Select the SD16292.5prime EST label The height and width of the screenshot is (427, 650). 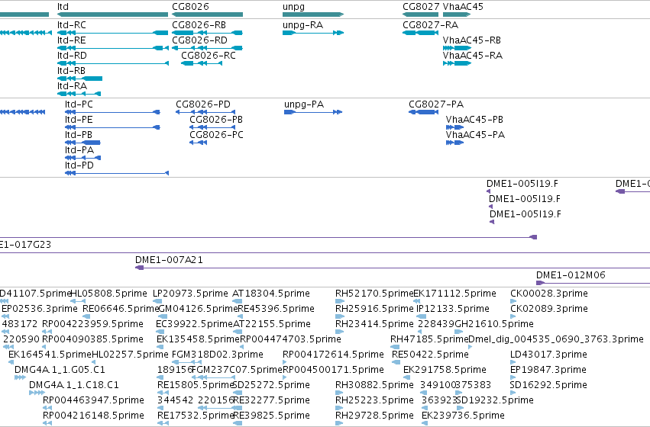[548, 385]
